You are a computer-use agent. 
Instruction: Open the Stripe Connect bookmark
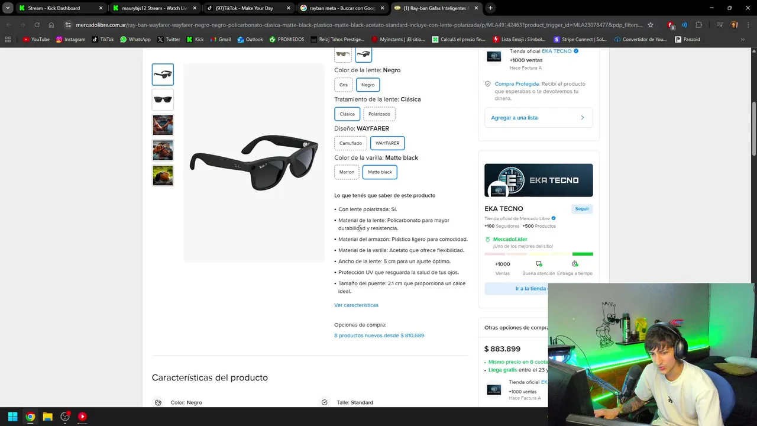[x=580, y=40]
